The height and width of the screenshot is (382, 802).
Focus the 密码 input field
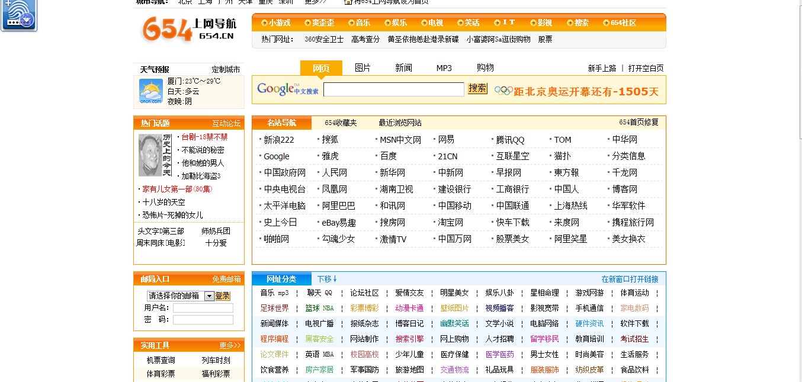click(203, 319)
